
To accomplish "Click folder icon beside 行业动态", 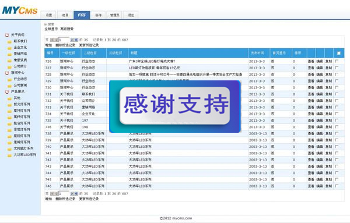I will pos(9,79).
